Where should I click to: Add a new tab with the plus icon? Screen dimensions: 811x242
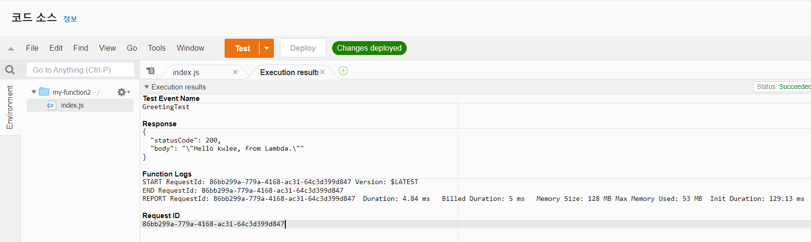[x=343, y=71]
